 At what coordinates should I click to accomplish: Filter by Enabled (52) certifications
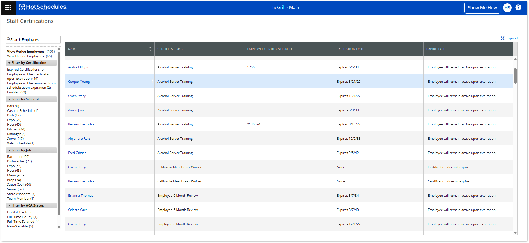pyautogui.click(x=16, y=92)
